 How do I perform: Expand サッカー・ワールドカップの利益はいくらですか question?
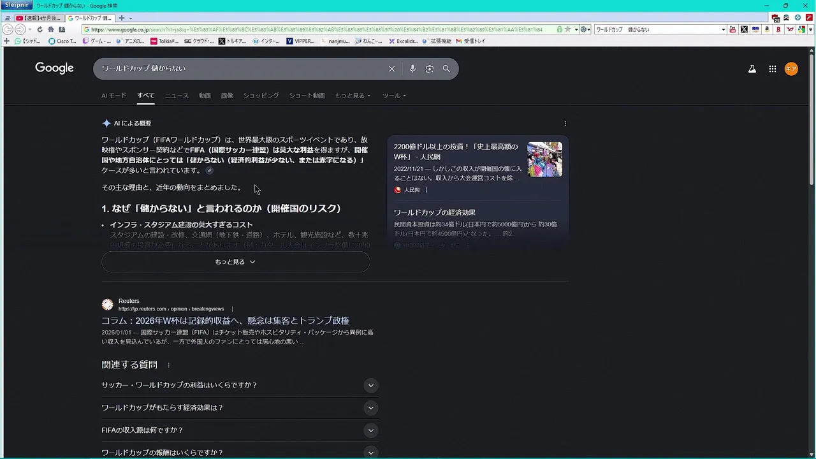tap(240, 385)
